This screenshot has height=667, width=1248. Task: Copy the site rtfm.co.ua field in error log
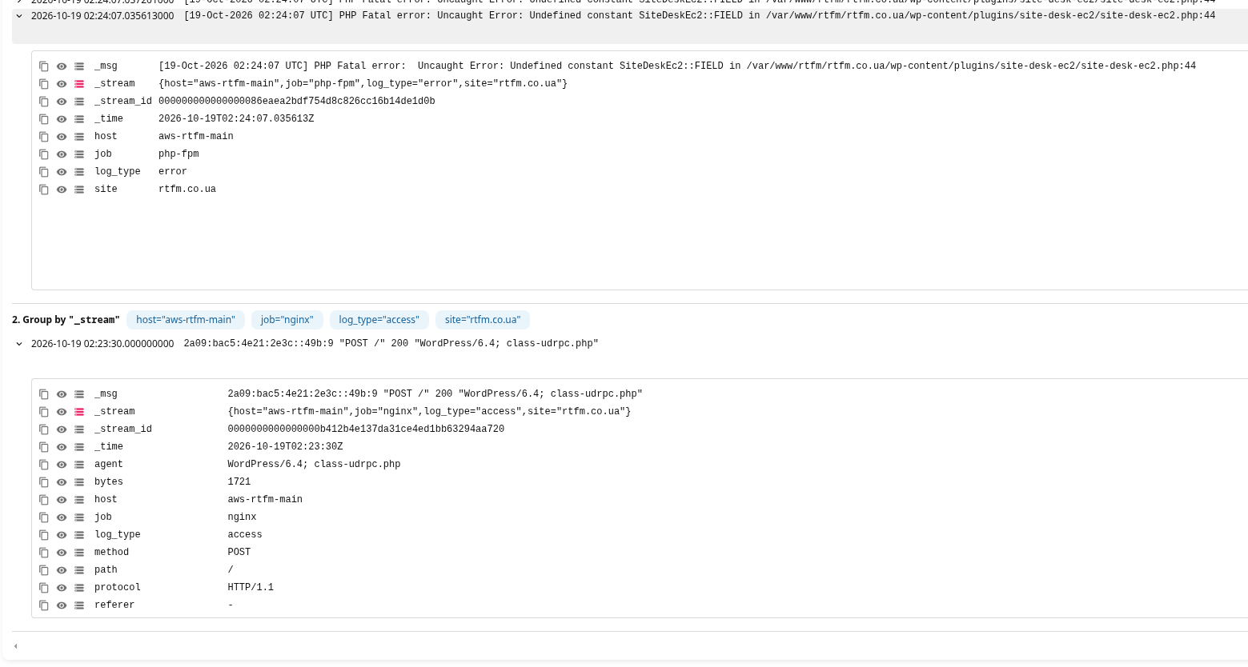point(44,190)
